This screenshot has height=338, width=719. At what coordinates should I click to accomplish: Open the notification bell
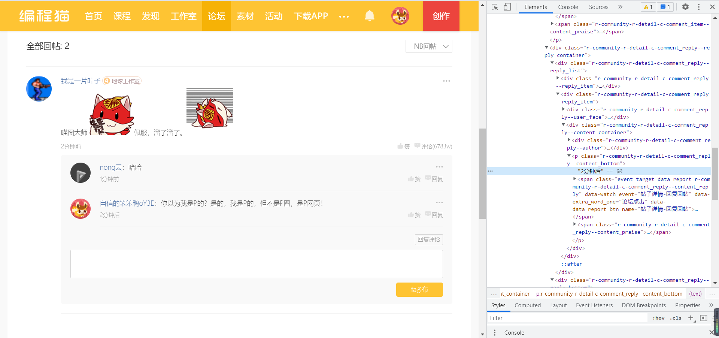coord(370,16)
